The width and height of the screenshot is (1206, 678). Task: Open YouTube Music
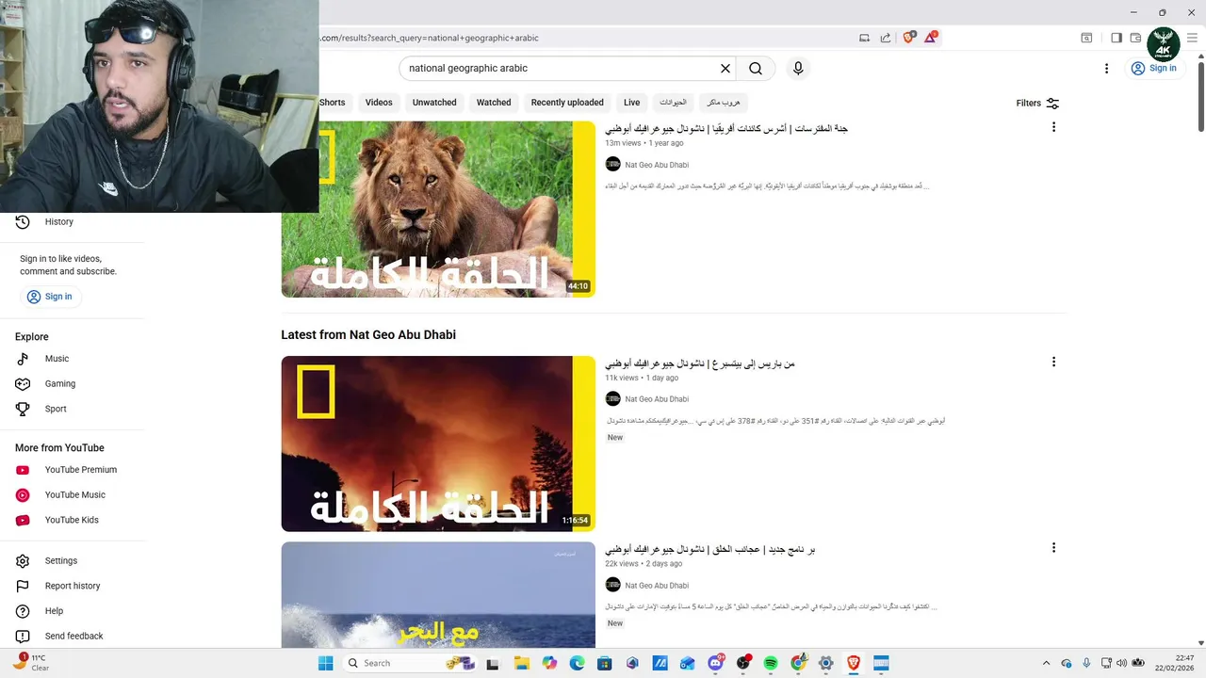tap(73, 495)
